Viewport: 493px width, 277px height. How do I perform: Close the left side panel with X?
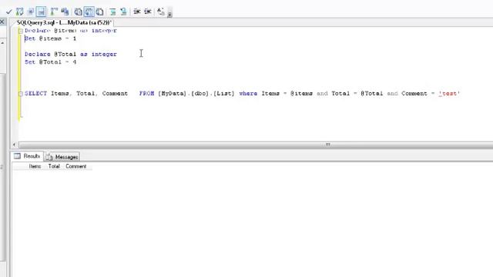tap(2, 22)
